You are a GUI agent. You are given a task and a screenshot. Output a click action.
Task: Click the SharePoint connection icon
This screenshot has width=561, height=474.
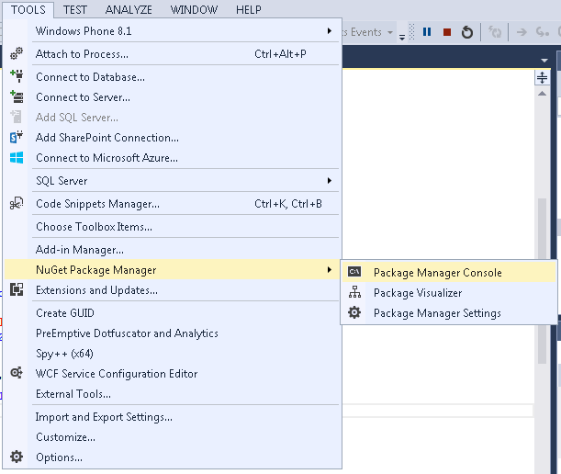point(17,137)
